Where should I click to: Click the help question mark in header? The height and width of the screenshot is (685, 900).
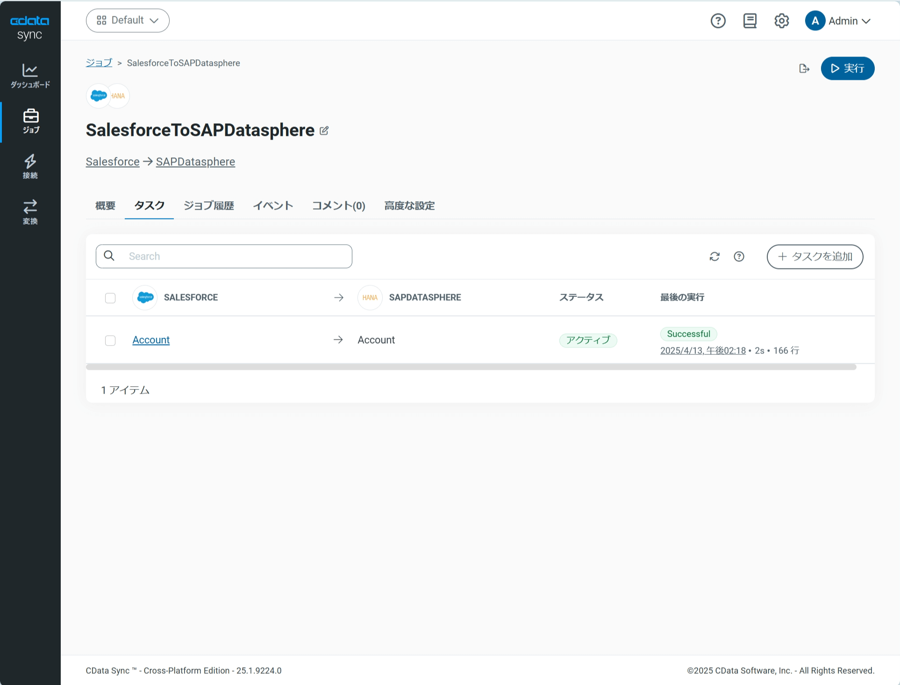(718, 21)
